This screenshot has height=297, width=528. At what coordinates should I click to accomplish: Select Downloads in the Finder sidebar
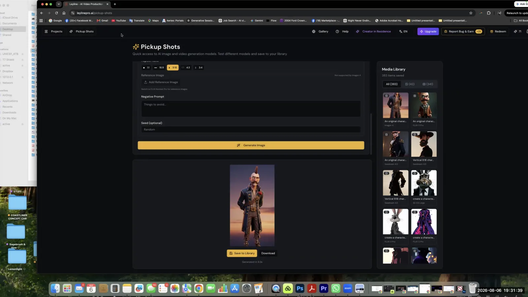click(9, 113)
